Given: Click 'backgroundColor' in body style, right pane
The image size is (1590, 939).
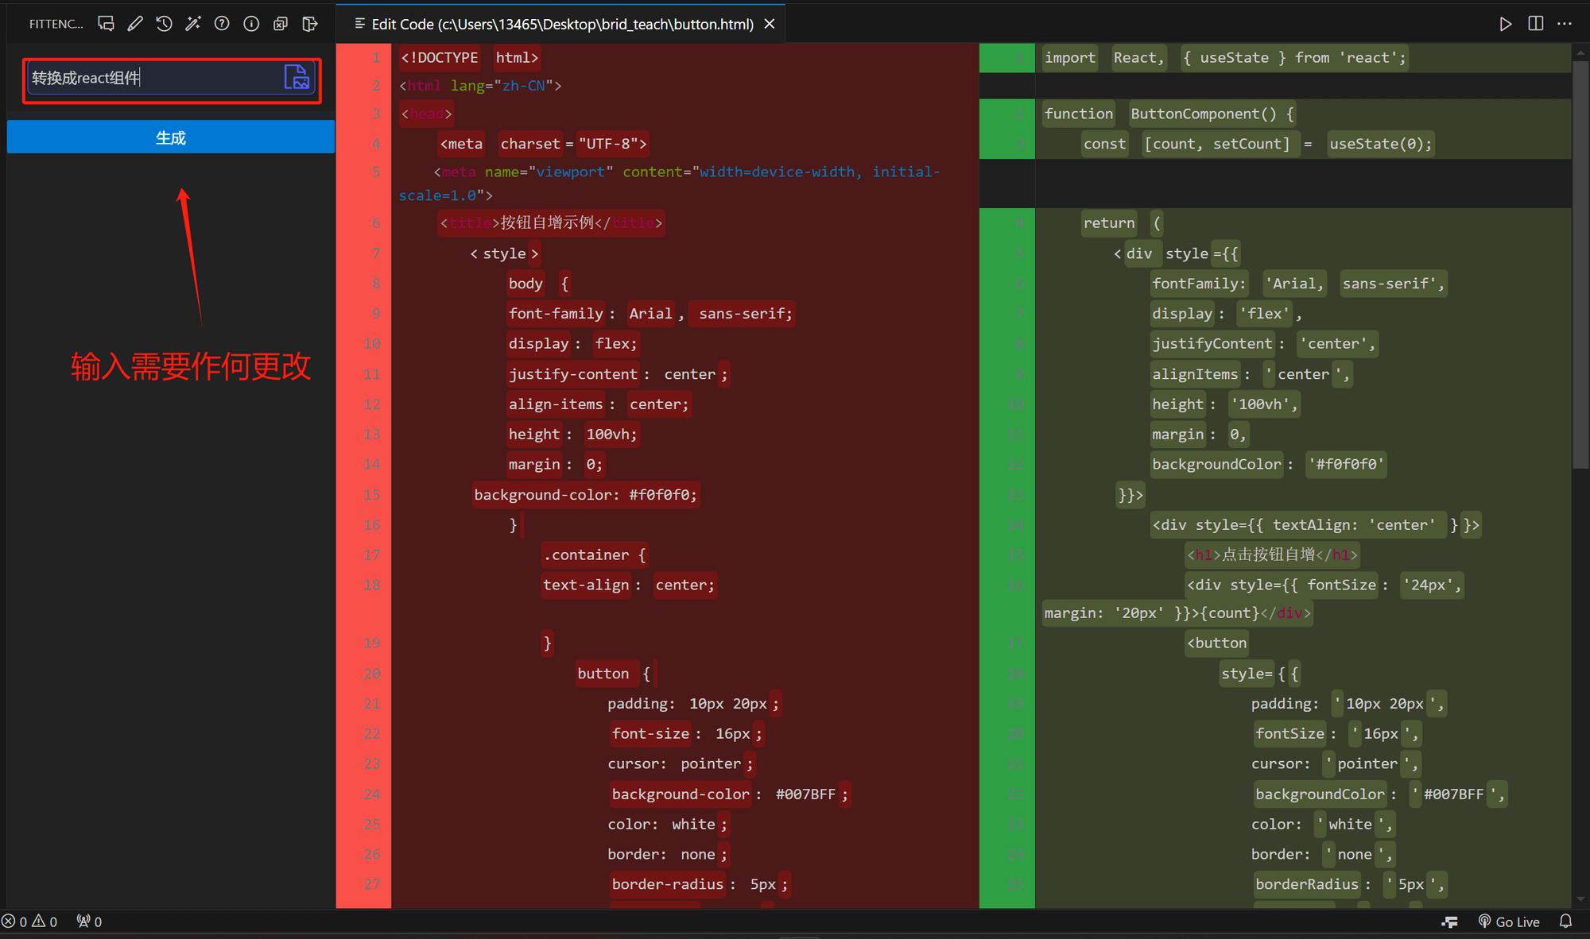Looking at the screenshot, I should (x=1216, y=464).
